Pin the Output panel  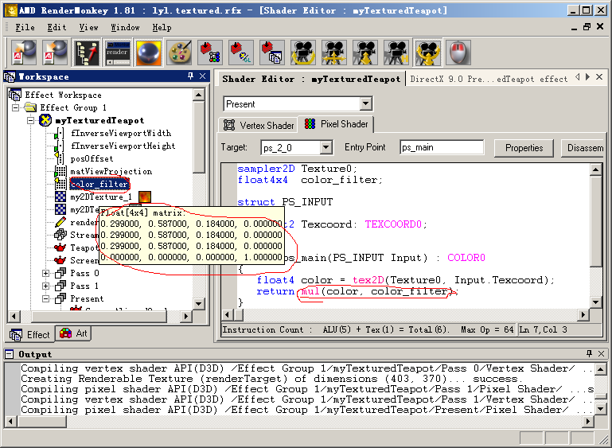590,353
